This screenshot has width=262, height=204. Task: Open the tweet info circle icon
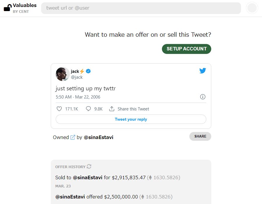(203, 97)
